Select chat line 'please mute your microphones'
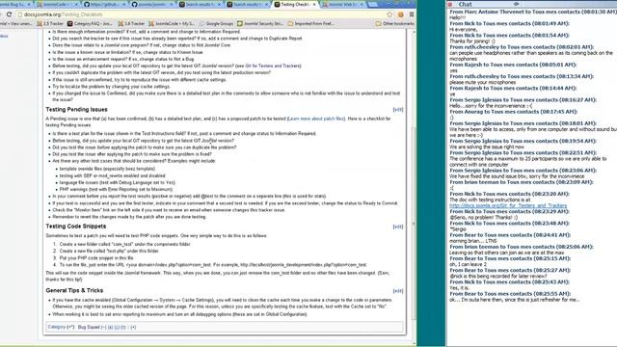Screen dimensions: 617x347 (482, 82)
